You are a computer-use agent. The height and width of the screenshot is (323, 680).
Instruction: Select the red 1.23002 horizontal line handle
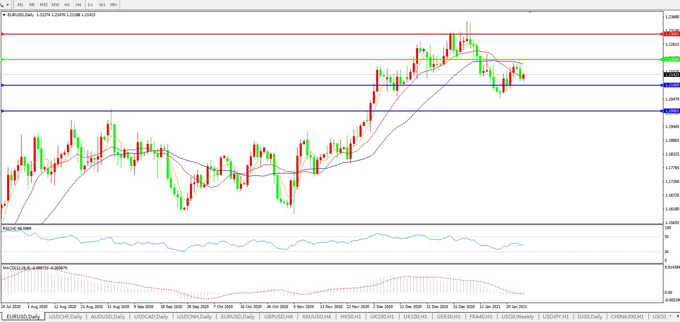coord(2,34)
